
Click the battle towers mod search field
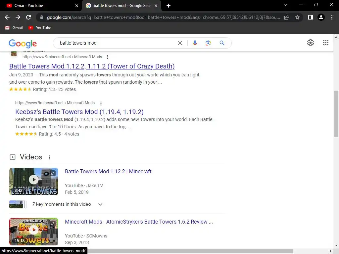117,43
